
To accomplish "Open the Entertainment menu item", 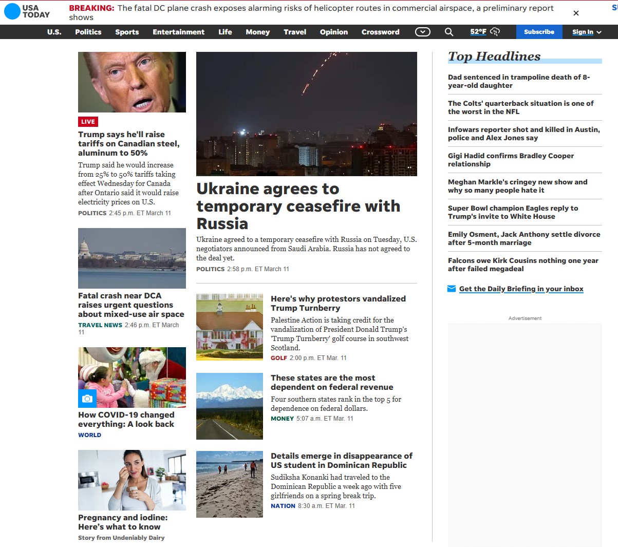I will pos(178,32).
